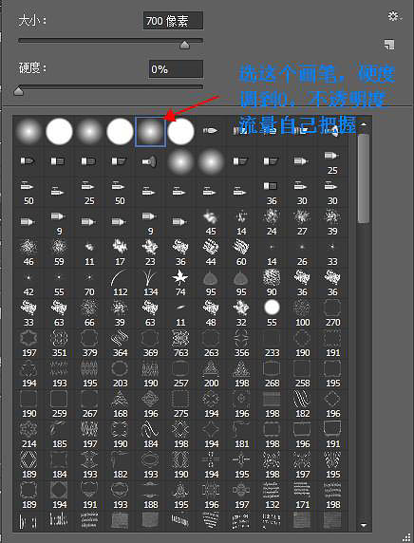Click the brush size slider handle

184,45
